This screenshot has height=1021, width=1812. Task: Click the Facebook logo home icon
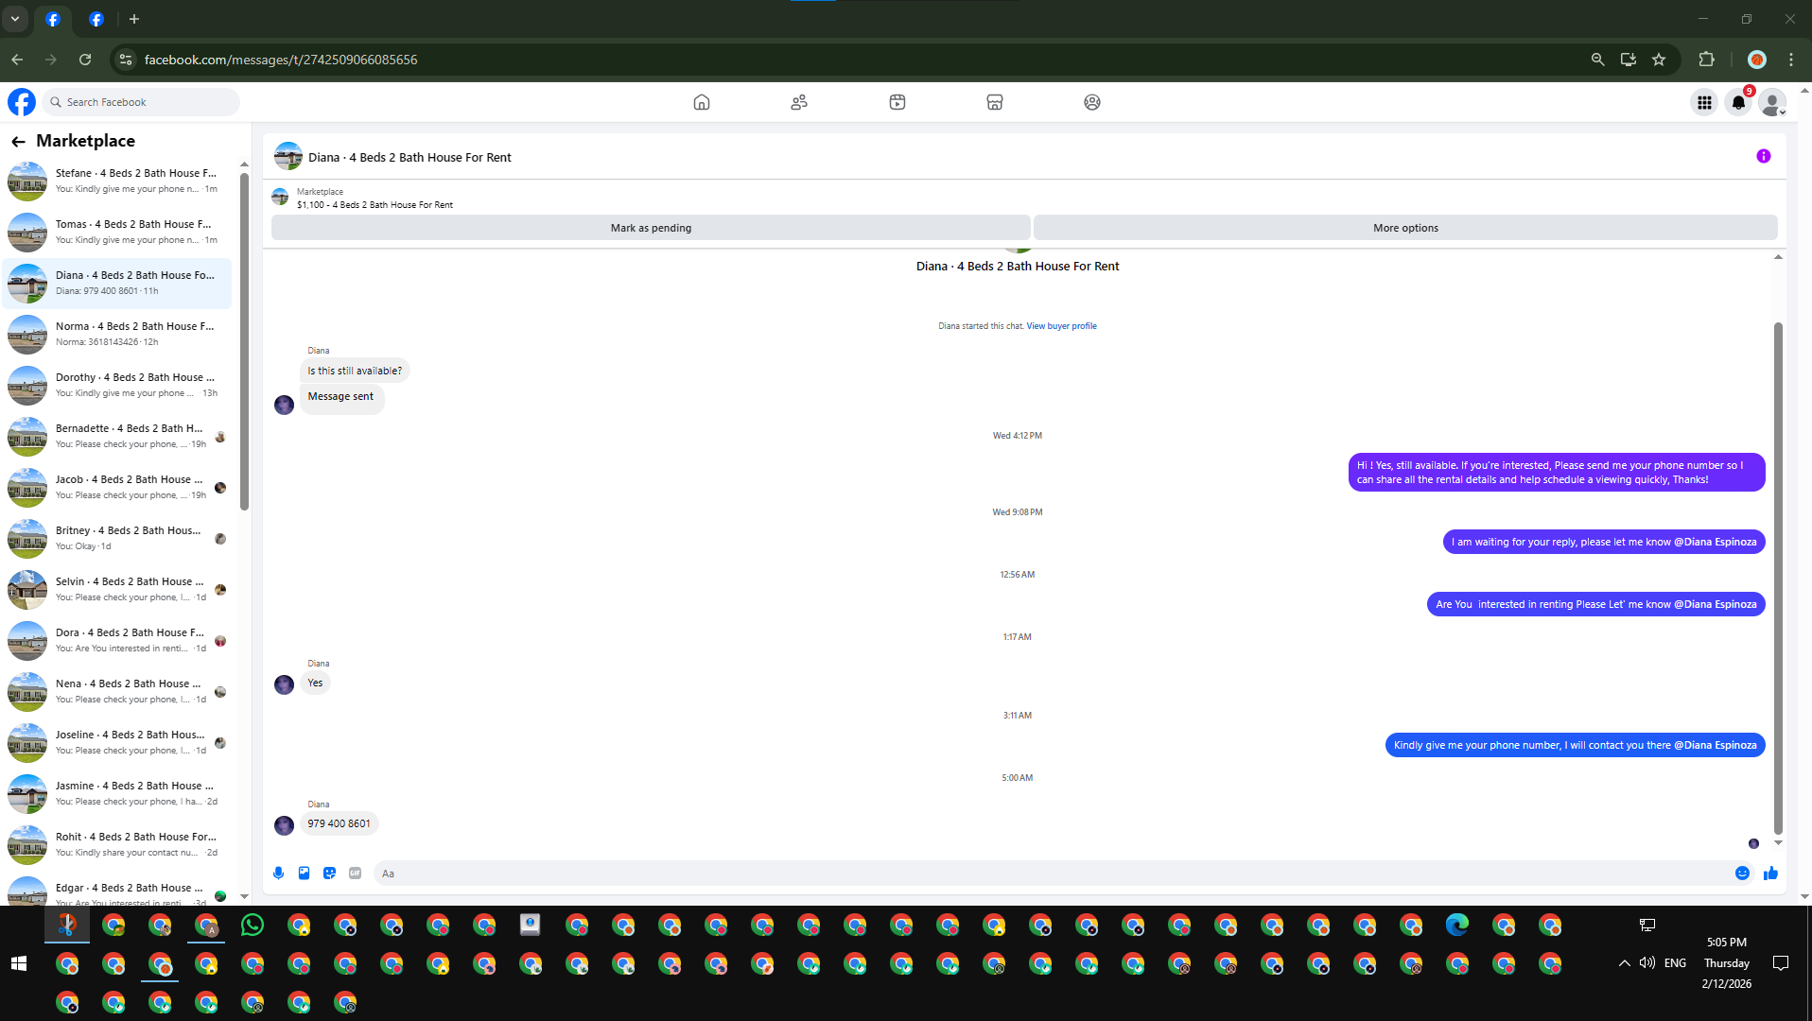[22, 102]
